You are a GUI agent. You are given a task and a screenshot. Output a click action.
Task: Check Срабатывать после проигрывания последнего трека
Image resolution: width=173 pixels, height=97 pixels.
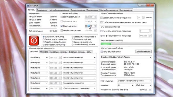[x=102, y=22]
